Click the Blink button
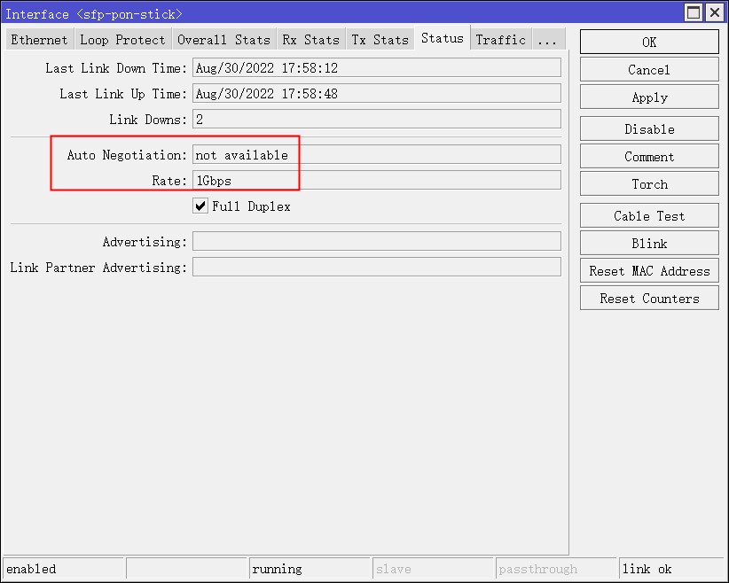 tap(649, 244)
